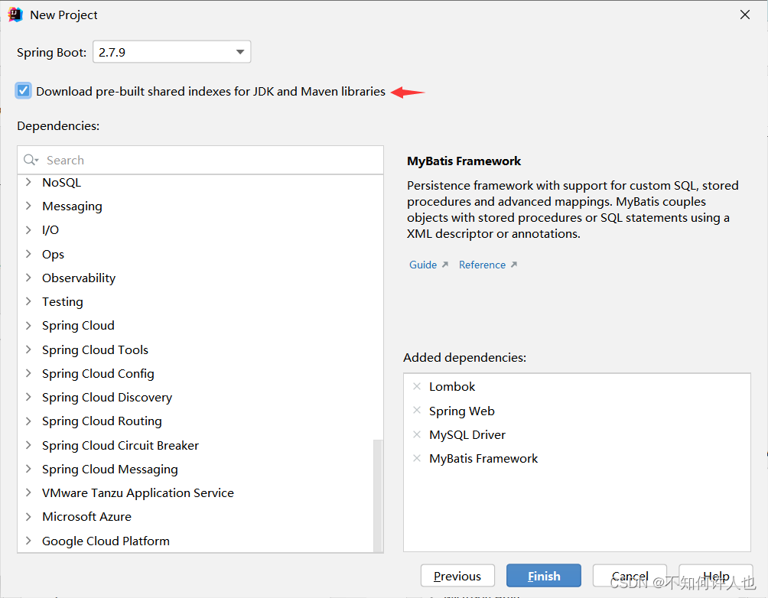Screen dimensions: 768x598
Task: Expand the Testing dependencies group
Action: point(28,301)
